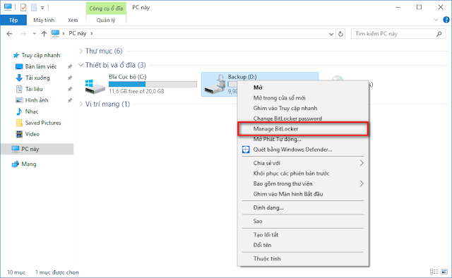The image size is (452, 278).
Task: Choose Thuộc tính from context menu
Action: (303, 258)
